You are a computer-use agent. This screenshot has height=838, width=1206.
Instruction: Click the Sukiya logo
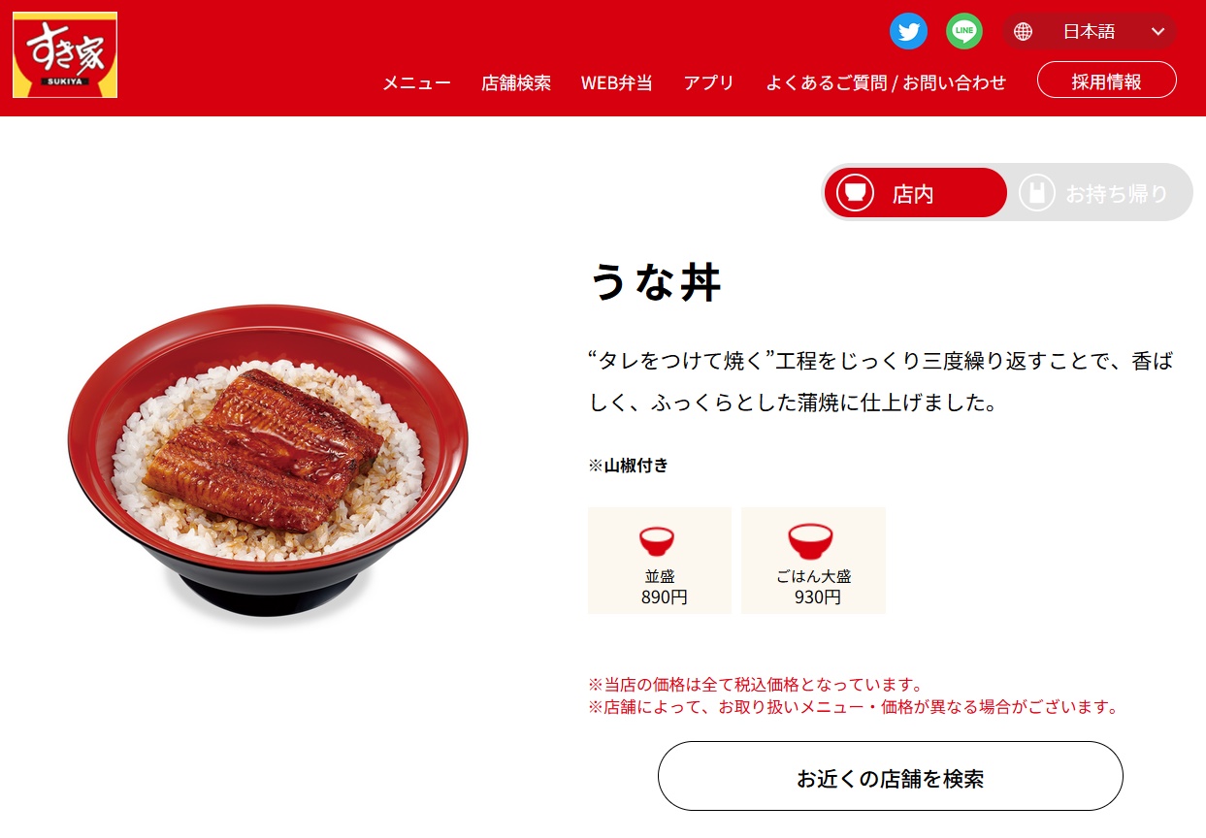click(65, 55)
